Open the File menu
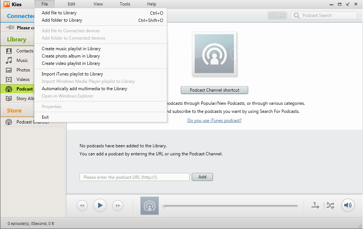This screenshot has height=229, width=363. [45, 4]
